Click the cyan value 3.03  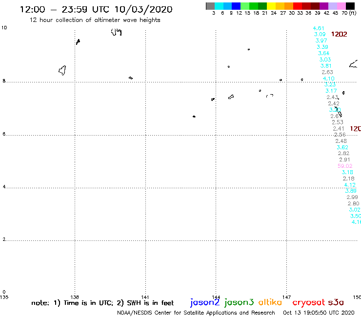[x=325, y=59]
